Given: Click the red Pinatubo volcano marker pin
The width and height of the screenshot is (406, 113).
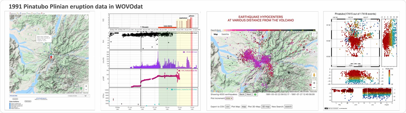Looking at the screenshot, I should 51,57.
